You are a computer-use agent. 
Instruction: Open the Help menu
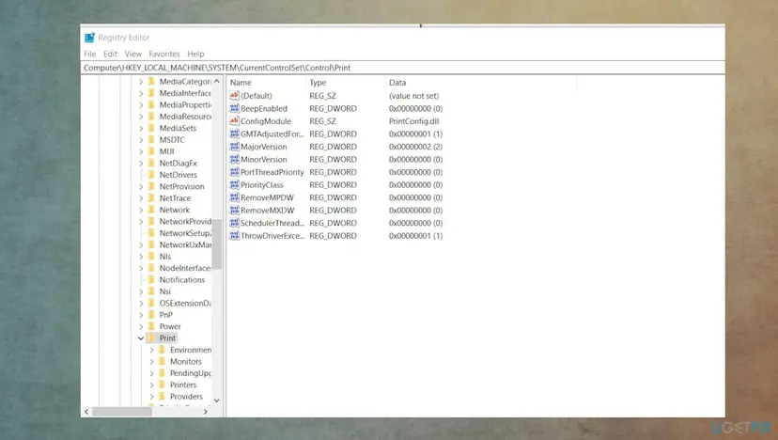coord(195,54)
